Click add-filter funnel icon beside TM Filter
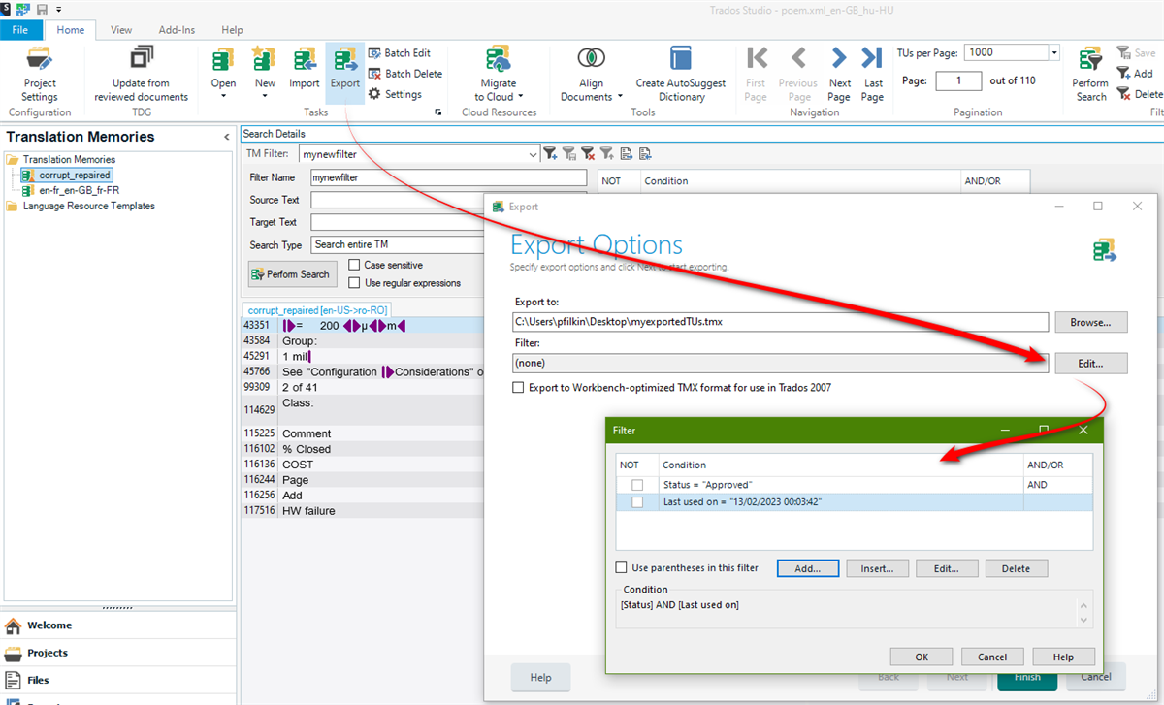1164x705 pixels. coord(551,153)
